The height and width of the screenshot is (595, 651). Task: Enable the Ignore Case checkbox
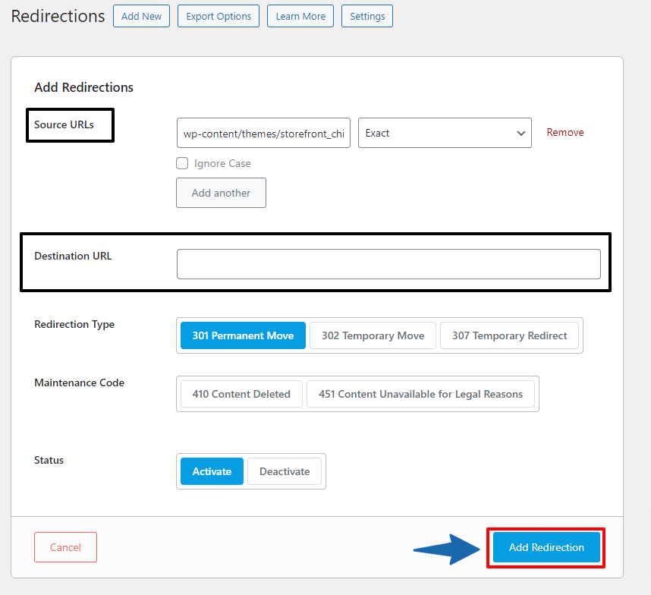tap(182, 163)
